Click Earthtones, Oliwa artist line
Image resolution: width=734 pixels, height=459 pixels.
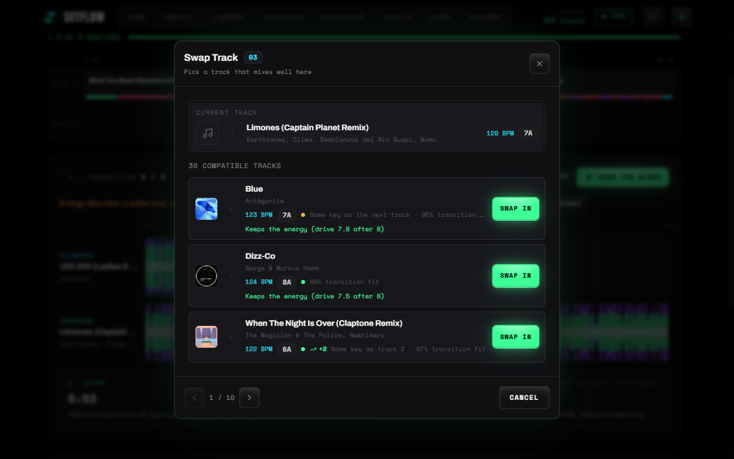(341, 139)
